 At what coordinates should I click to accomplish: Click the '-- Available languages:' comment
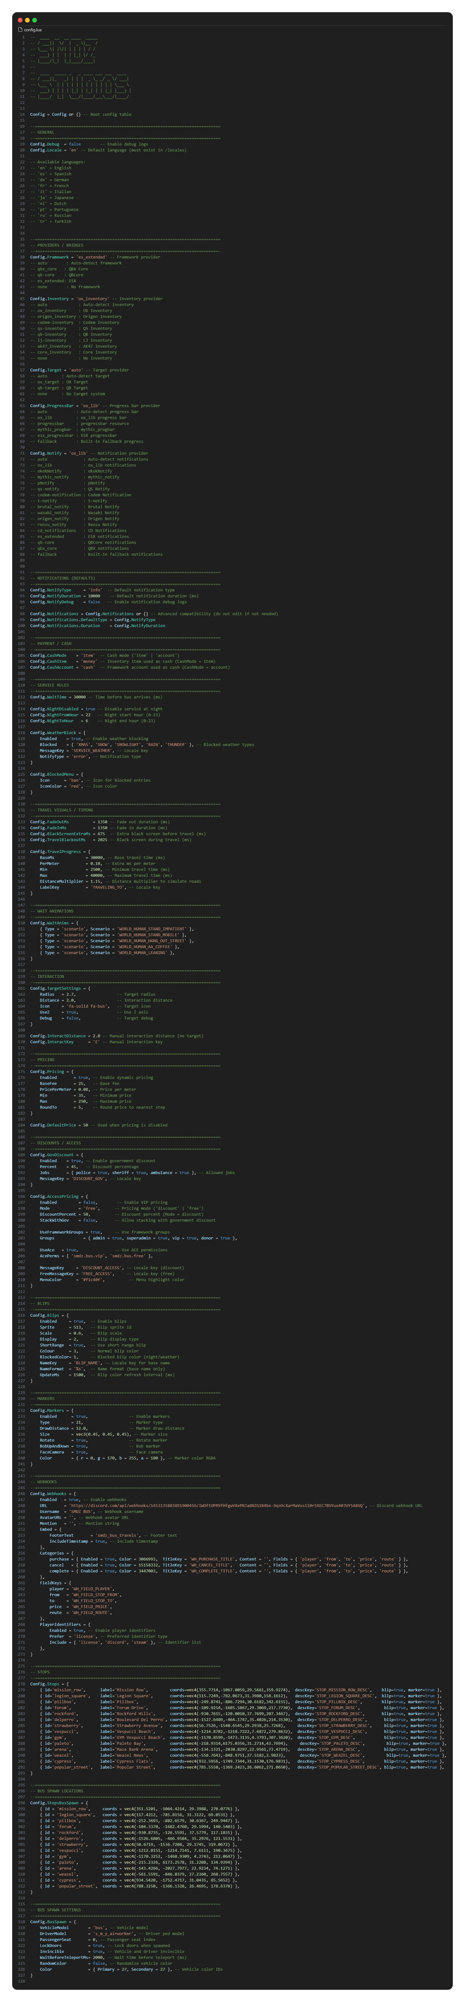pyautogui.click(x=58, y=162)
